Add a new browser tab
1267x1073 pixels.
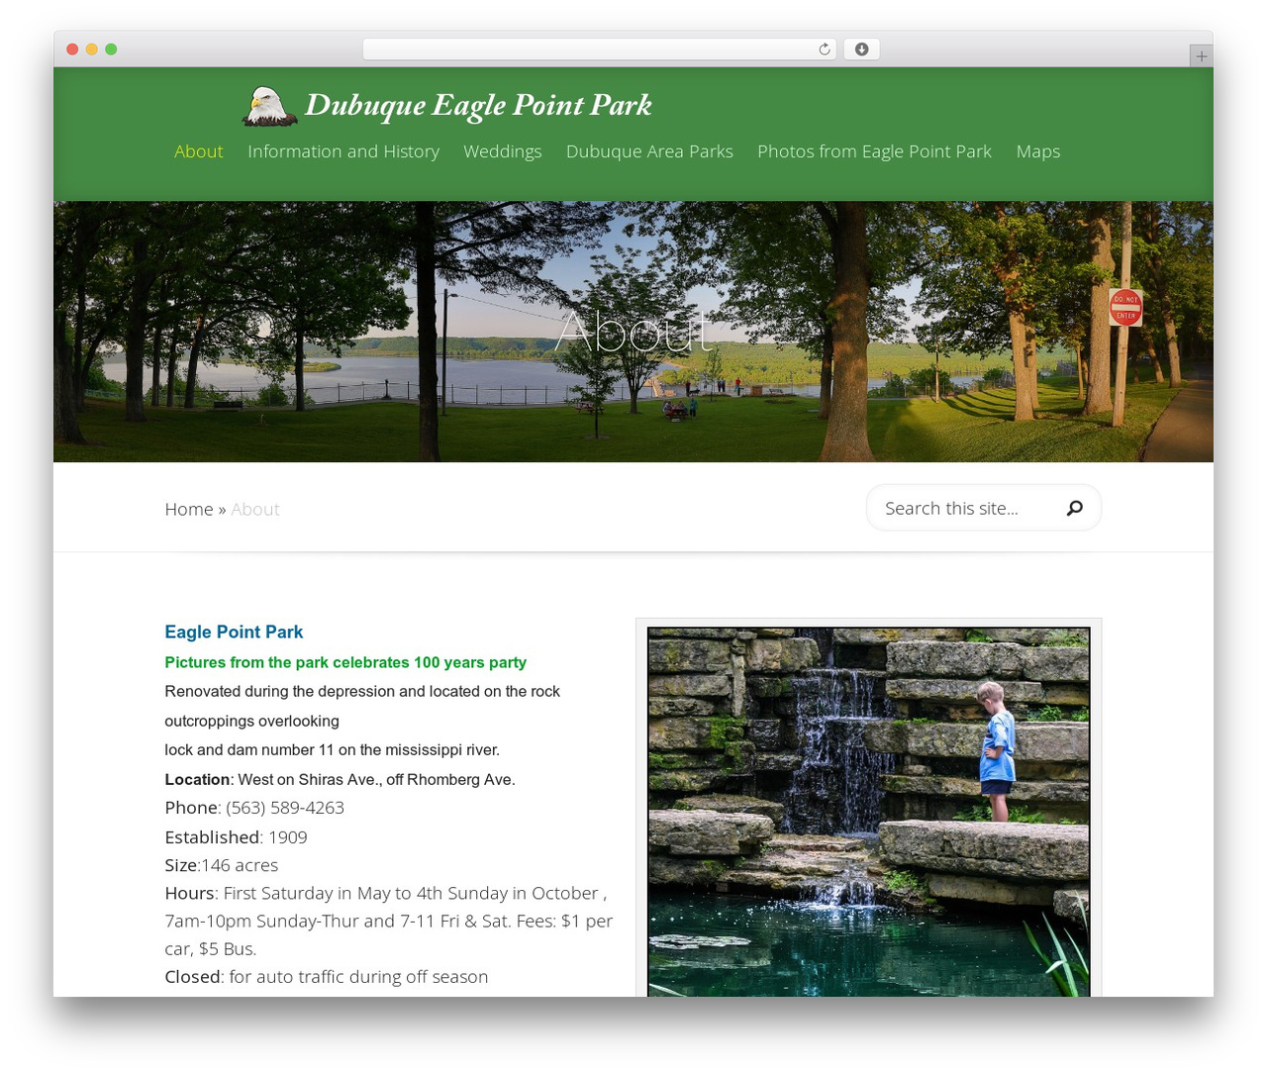coord(1201,56)
